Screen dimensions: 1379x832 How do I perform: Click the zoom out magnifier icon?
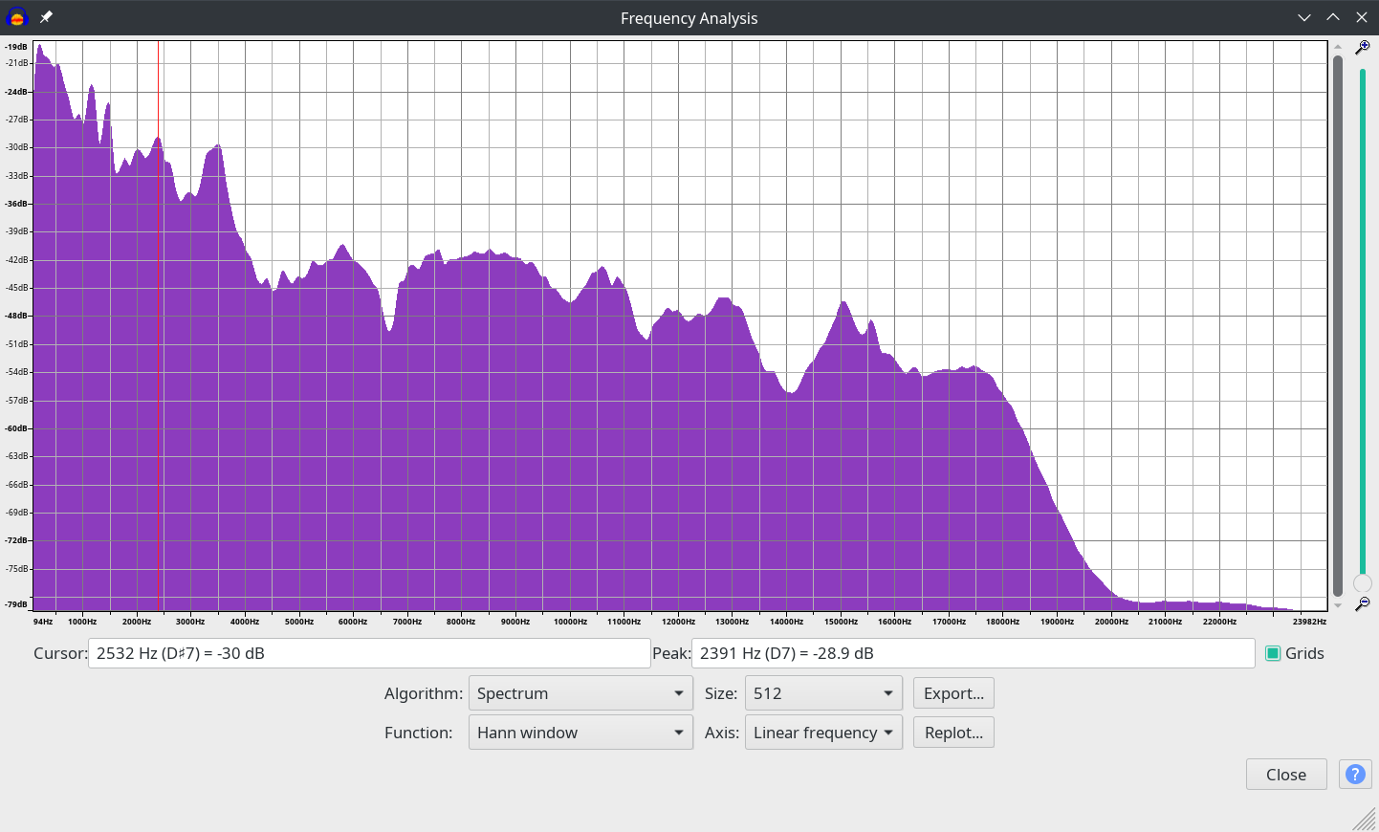pyautogui.click(x=1363, y=603)
